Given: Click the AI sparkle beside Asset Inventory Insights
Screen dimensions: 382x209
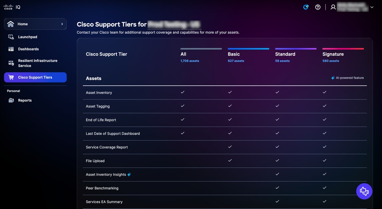Looking at the screenshot, I should click(x=129, y=175).
